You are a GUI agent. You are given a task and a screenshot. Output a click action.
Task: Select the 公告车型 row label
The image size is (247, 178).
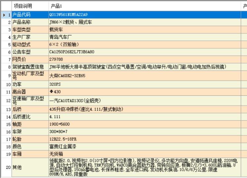click(x=30, y=52)
